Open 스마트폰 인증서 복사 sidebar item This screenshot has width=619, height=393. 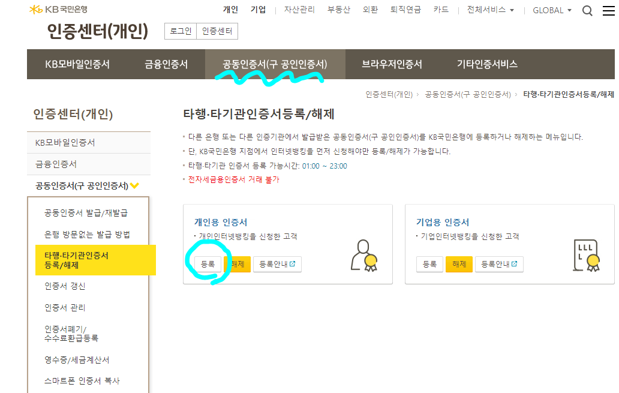(82, 381)
